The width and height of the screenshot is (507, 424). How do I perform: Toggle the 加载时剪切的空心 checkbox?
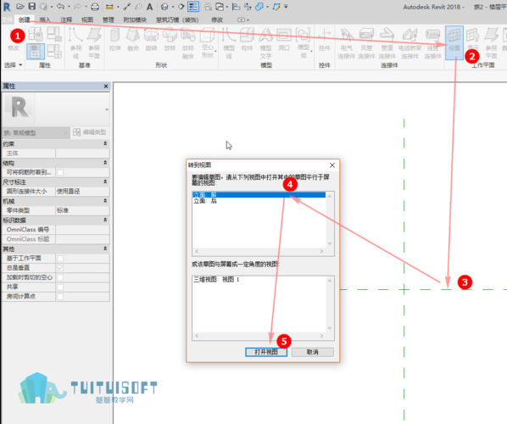click(x=60, y=277)
